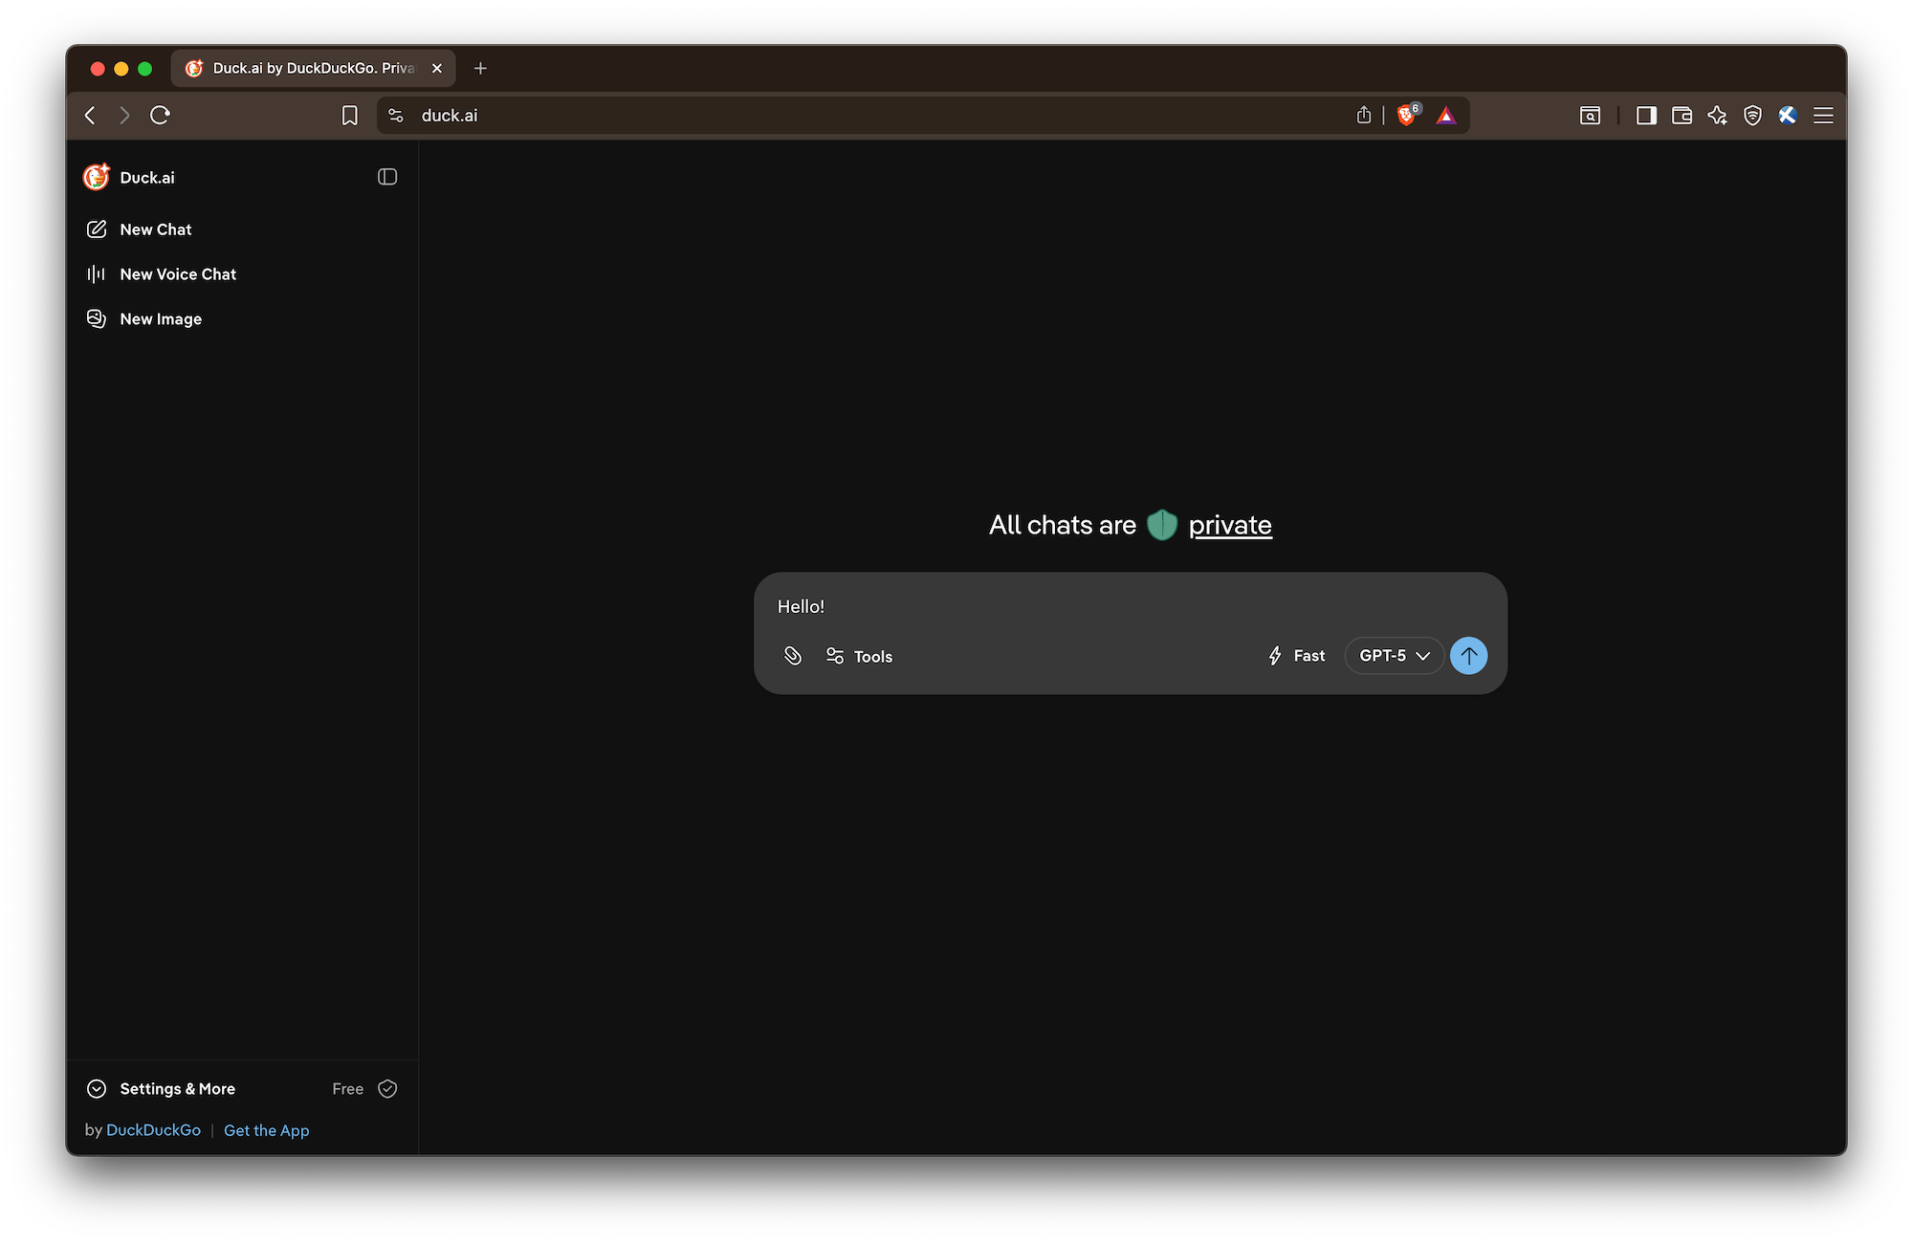1913x1243 pixels.
Task: Open Brave Rewards triangle icon
Action: pyautogui.click(x=1446, y=116)
